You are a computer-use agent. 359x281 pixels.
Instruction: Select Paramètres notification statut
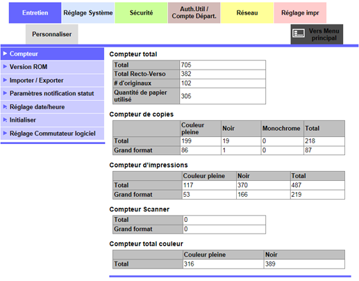coord(52,94)
